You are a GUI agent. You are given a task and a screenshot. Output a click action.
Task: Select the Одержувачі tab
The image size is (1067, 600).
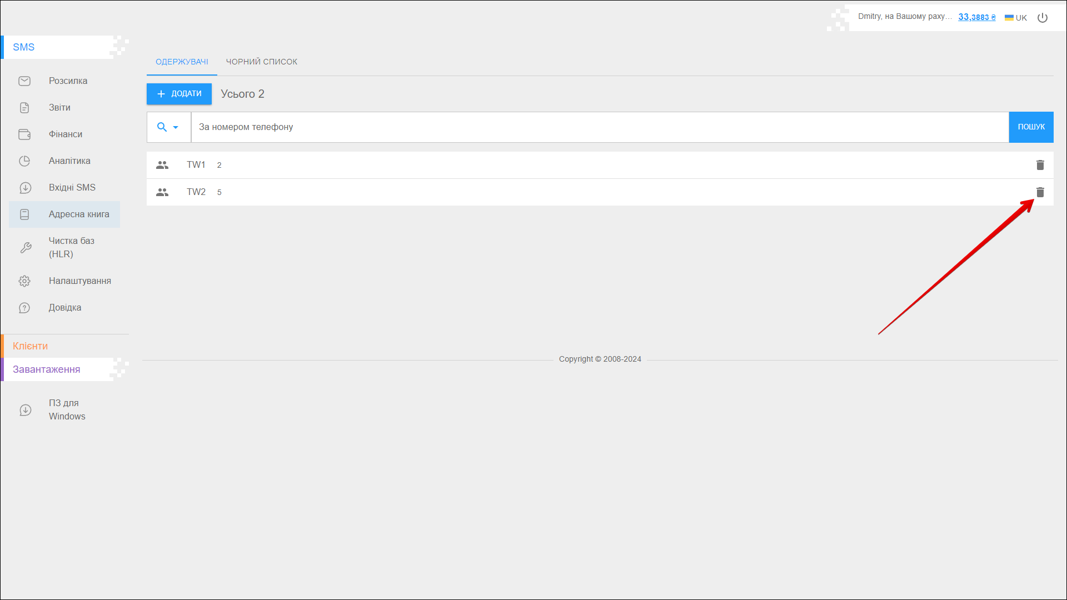pyautogui.click(x=182, y=62)
